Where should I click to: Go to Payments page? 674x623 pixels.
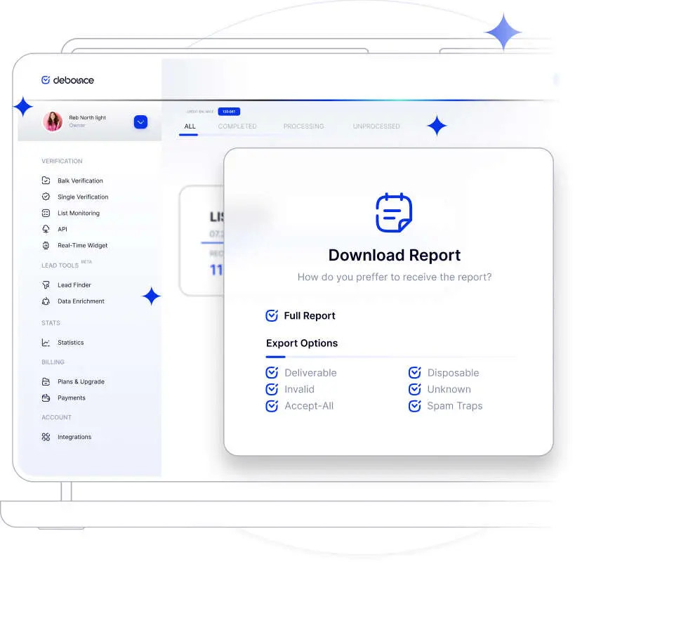pos(72,398)
